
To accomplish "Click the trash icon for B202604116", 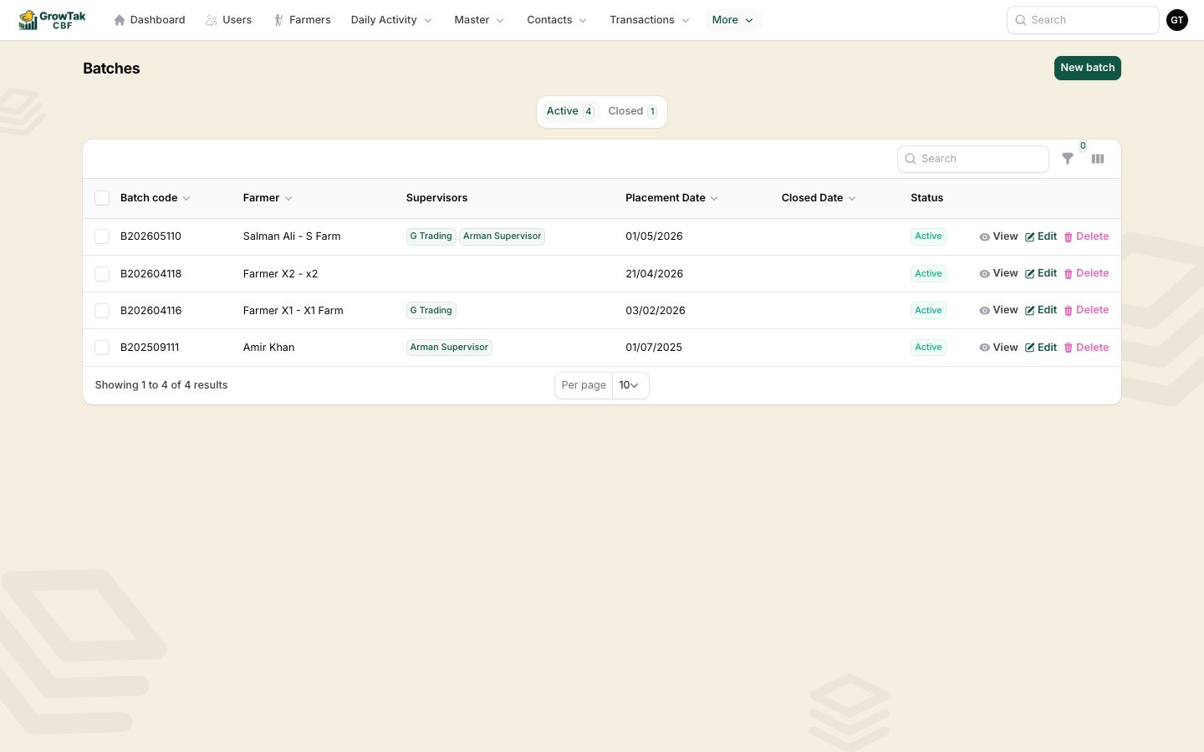I will click(x=1068, y=311).
